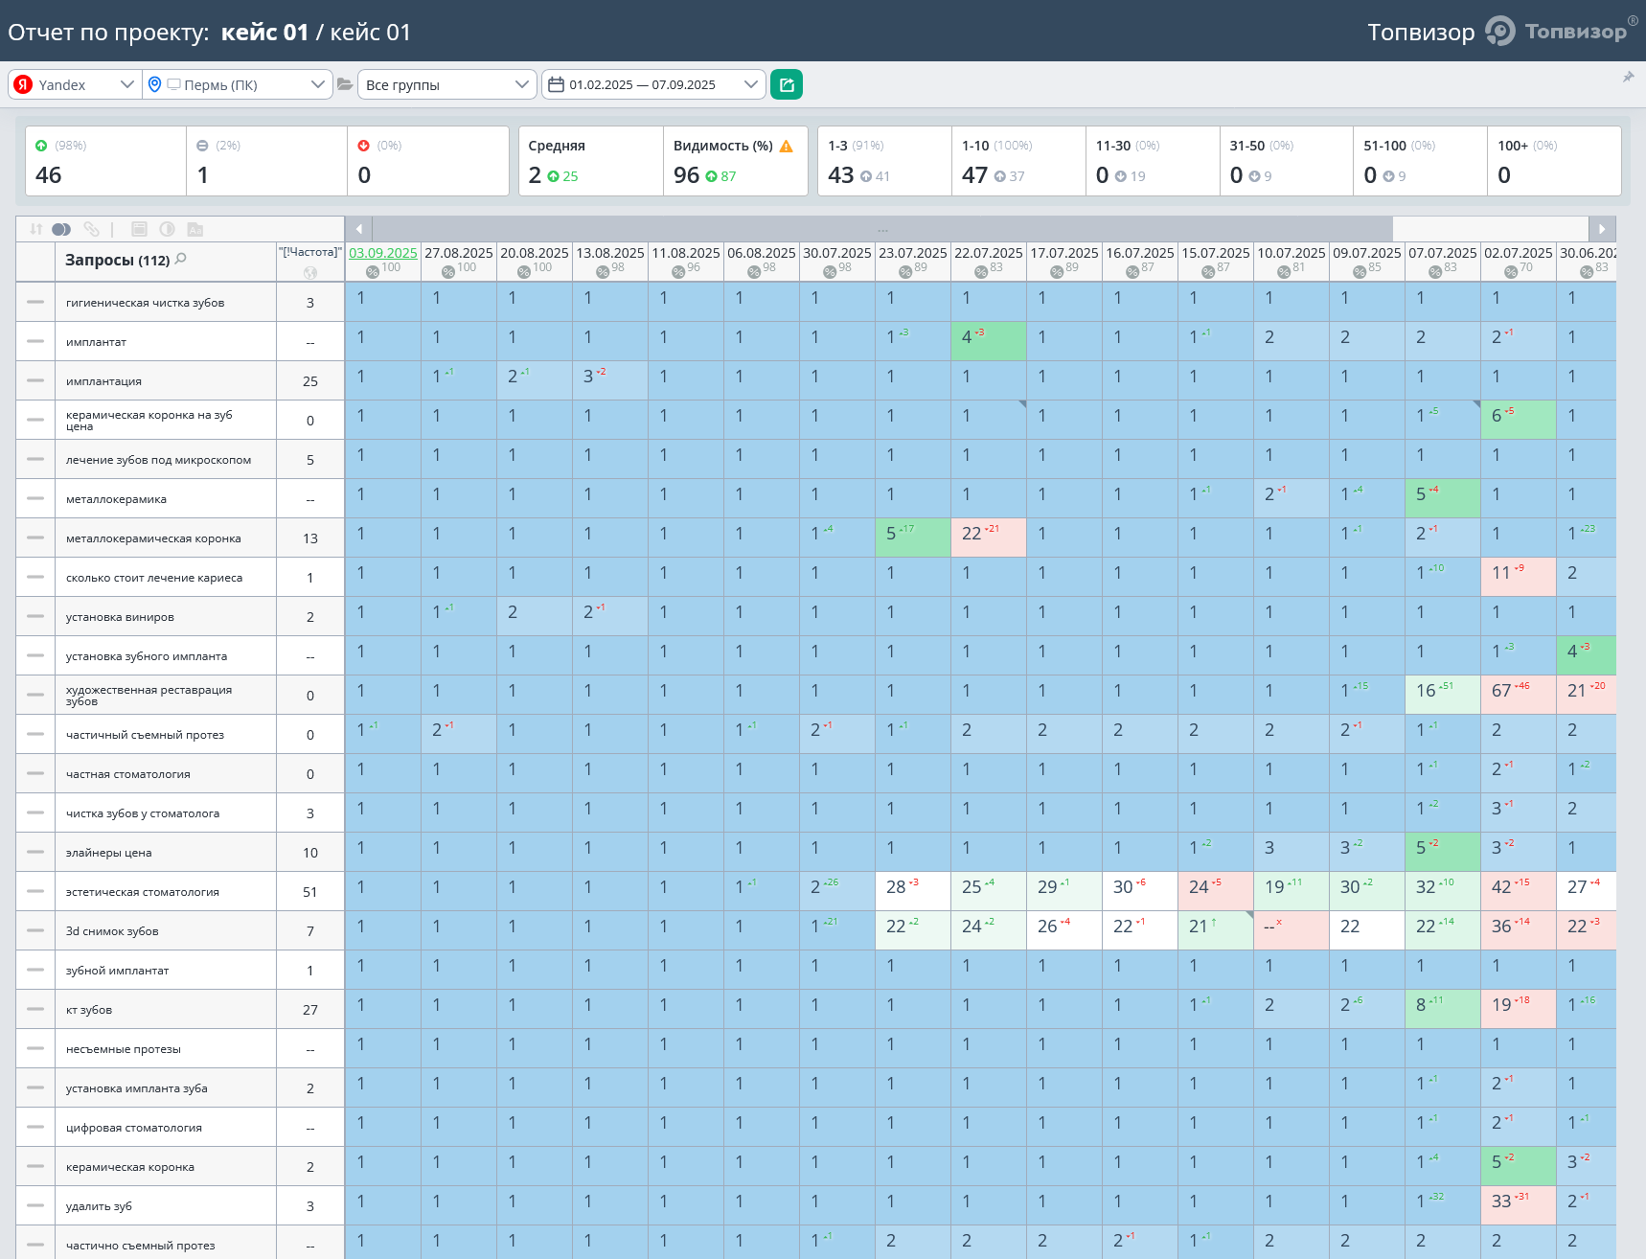
Task: Open the Yandex search engine dropdown
Action: (x=75, y=84)
